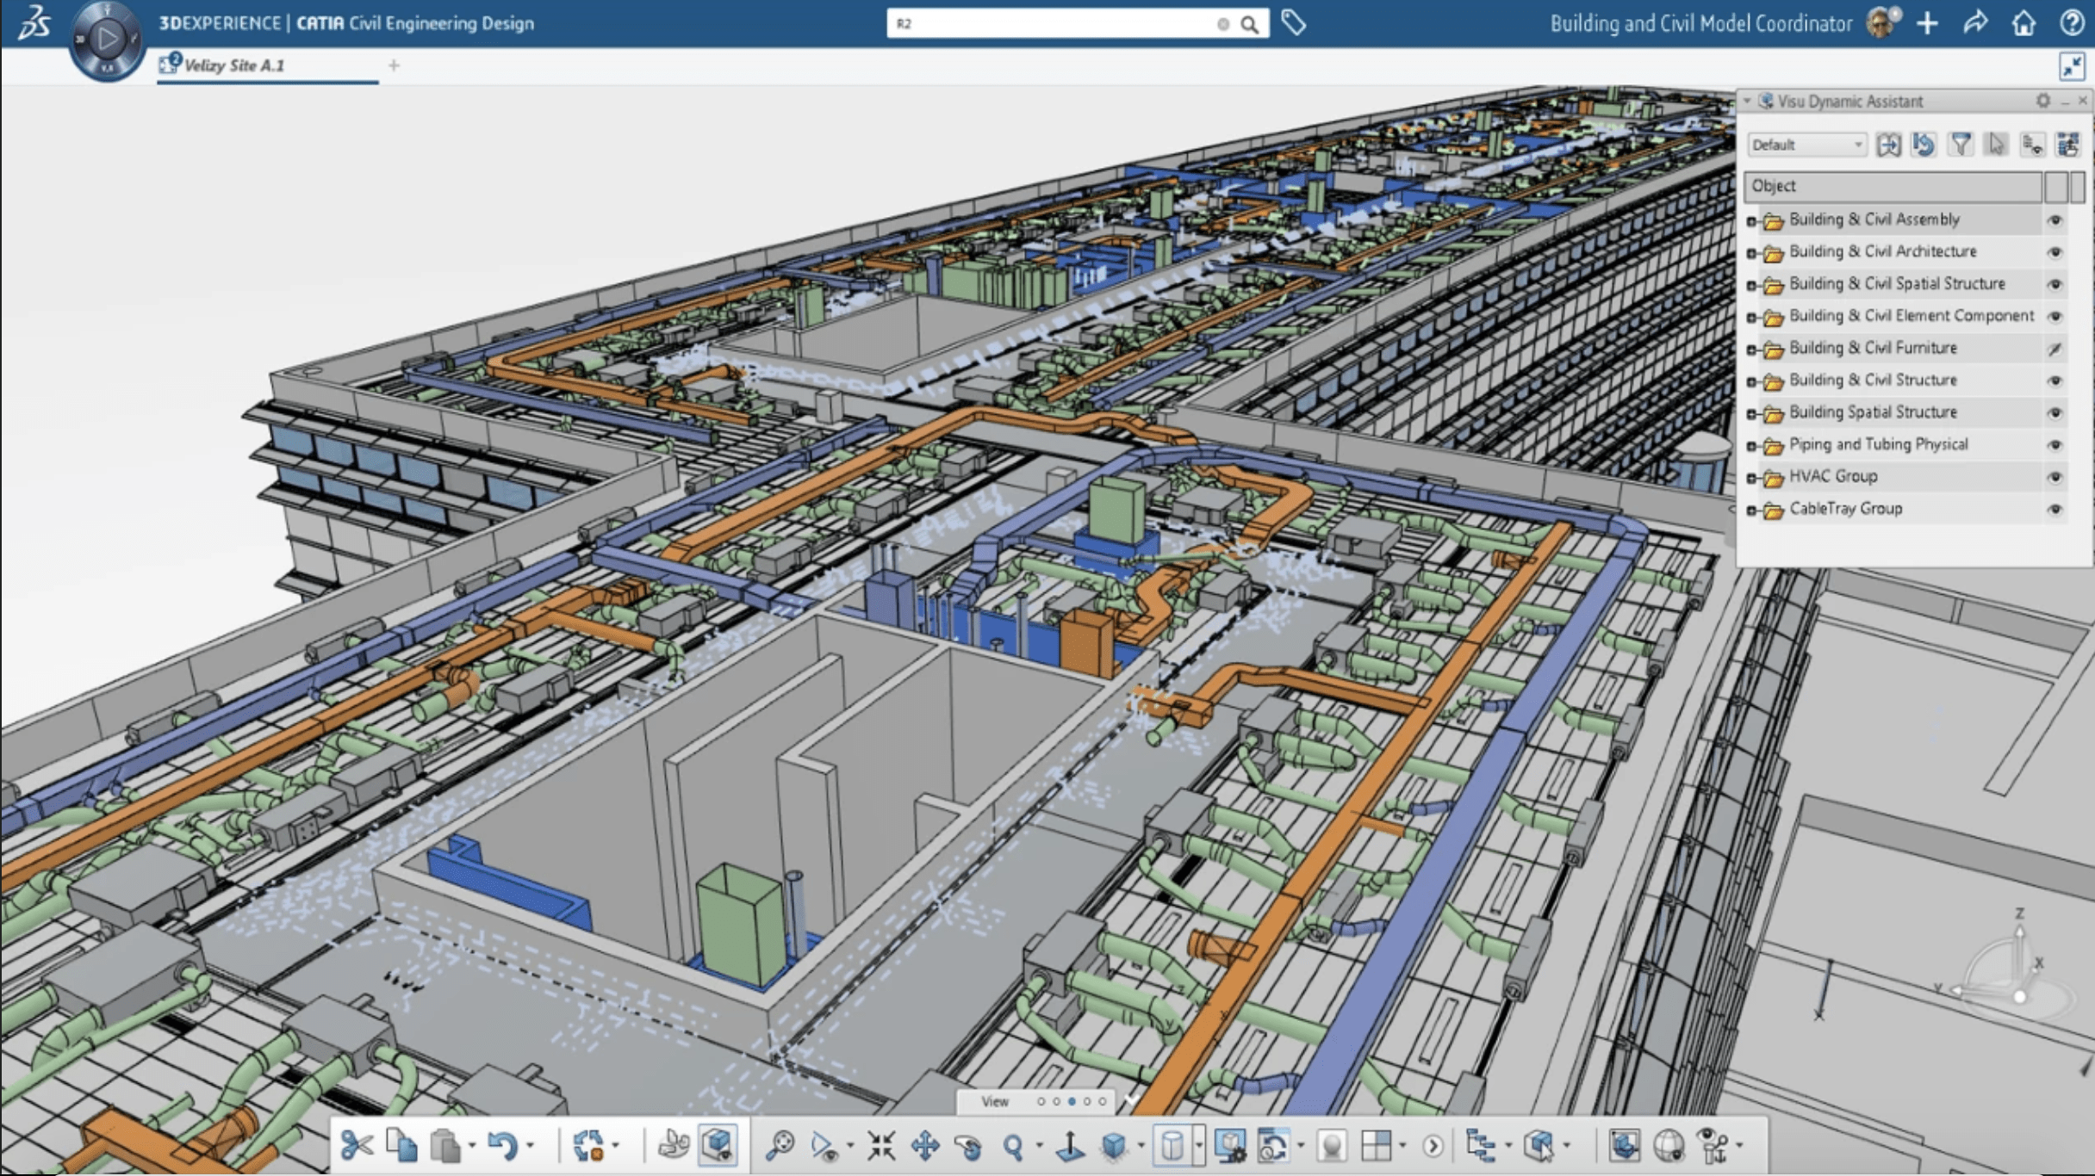Go to Home dashboard icon
The image size is (2095, 1176).
2024,23
